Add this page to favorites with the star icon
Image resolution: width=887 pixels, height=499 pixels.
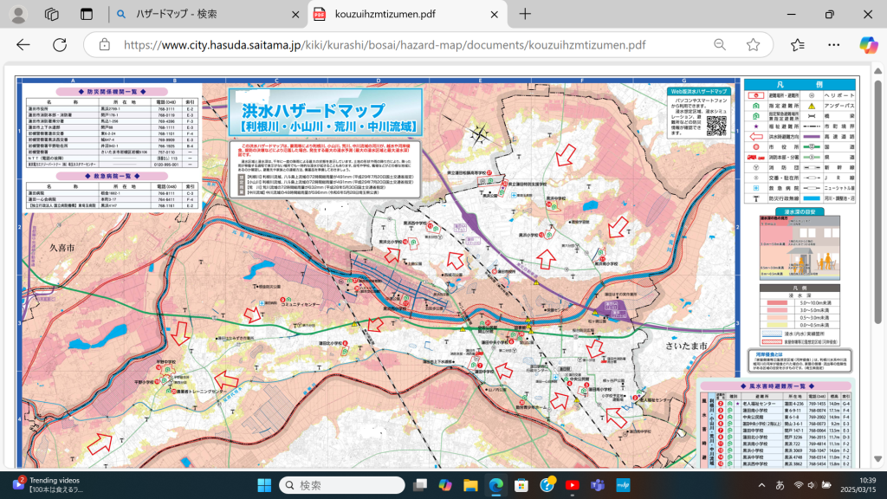[x=753, y=45]
